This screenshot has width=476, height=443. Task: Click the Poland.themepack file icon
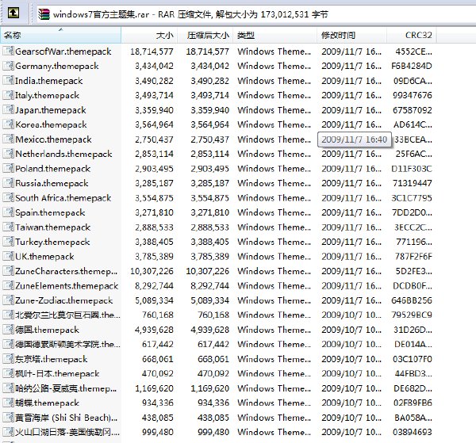click(x=8, y=168)
